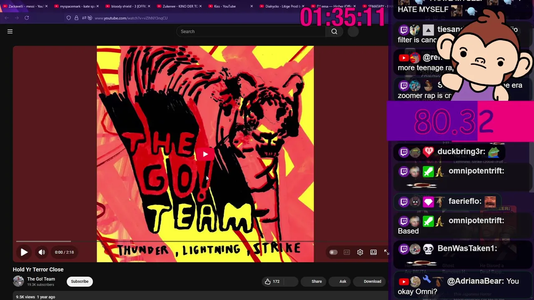Focus the YouTube Search field
Image resolution: width=534 pixels, height=300 pixels.
(251, 31)
